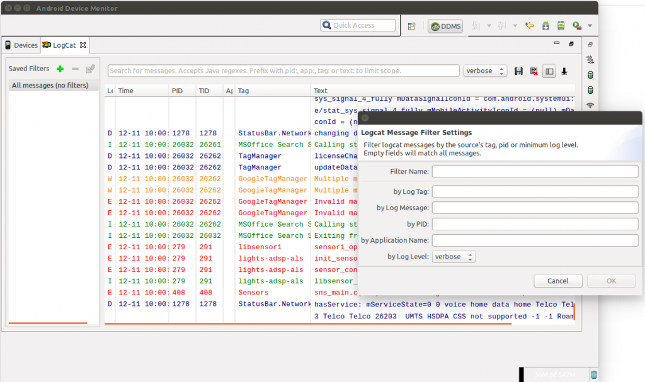The width and height of the screenshot is (645, 382).
Task: Click the network statistics wifi icon
Action: click(x=590, y=105)
